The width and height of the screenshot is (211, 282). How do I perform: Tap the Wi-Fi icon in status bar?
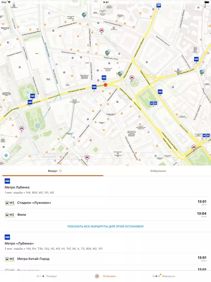[9, 2]
